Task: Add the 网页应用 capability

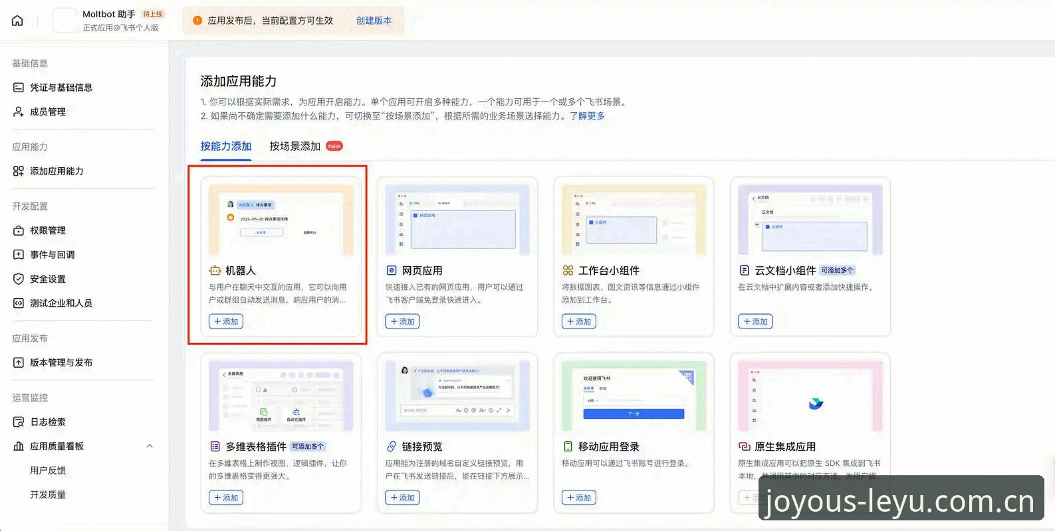Action: pyautogui.click(x=402, y=321)
